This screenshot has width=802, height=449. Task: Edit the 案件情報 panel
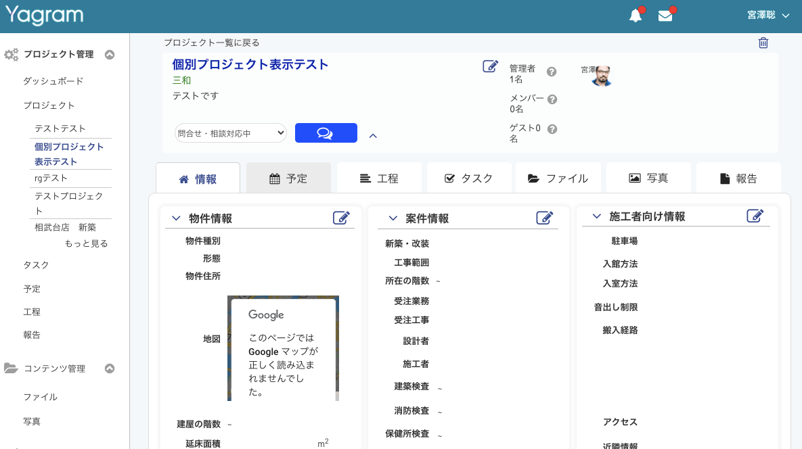pyautogui.click(x=545, y=218)
